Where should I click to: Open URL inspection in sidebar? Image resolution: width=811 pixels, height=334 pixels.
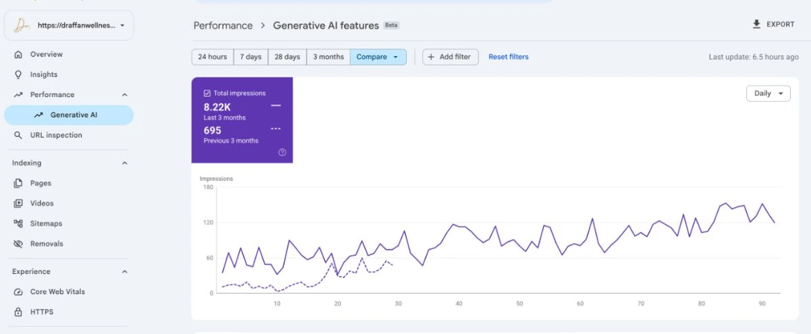[x=69, y=136]
